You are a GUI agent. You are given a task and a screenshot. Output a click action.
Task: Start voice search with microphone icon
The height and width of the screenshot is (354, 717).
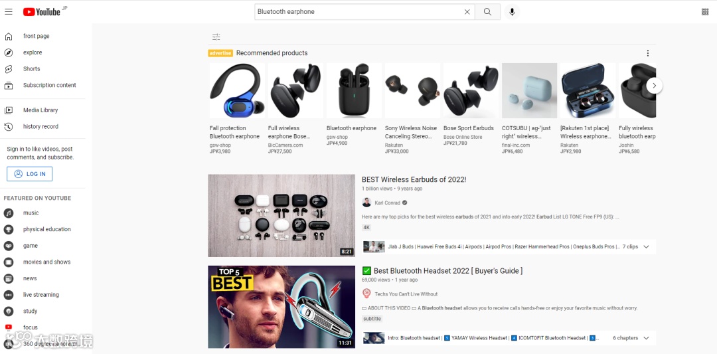pos(512,12)
